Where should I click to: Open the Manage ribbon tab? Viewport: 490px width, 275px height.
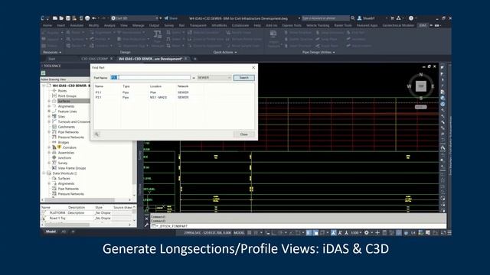point(138,25)
